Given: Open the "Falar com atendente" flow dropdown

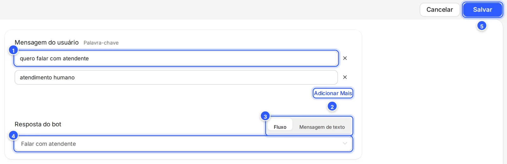Looking at the screenshot, I should (183, 144).
